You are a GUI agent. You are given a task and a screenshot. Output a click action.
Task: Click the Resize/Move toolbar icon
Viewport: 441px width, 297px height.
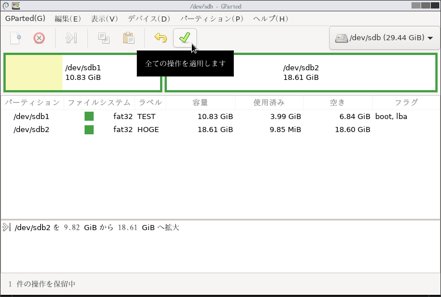71,38
